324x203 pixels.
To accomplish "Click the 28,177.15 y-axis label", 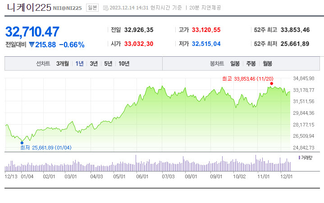I will tap(304, 124).
